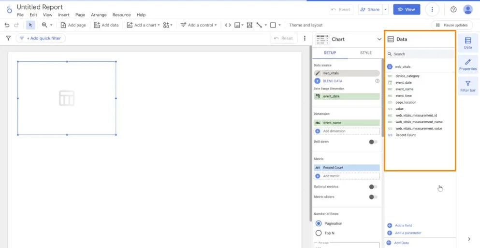480x248 pixels.
Task: Open the Insert menu
Action: click(x=64, y=14)
